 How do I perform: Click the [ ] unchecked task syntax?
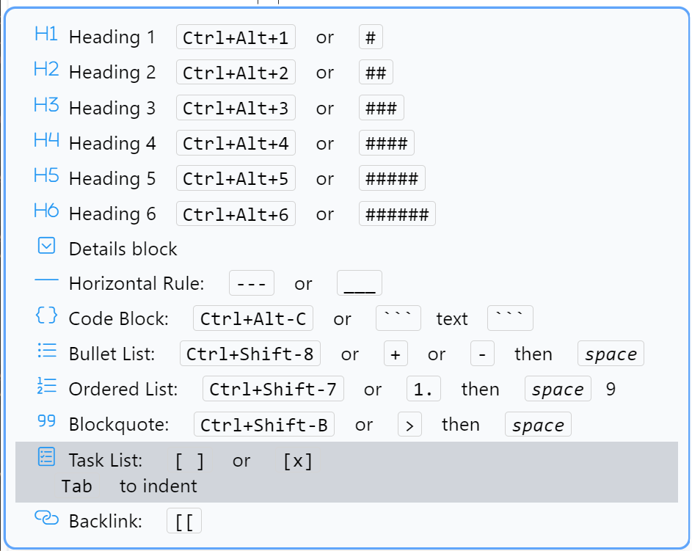[189, 461]
